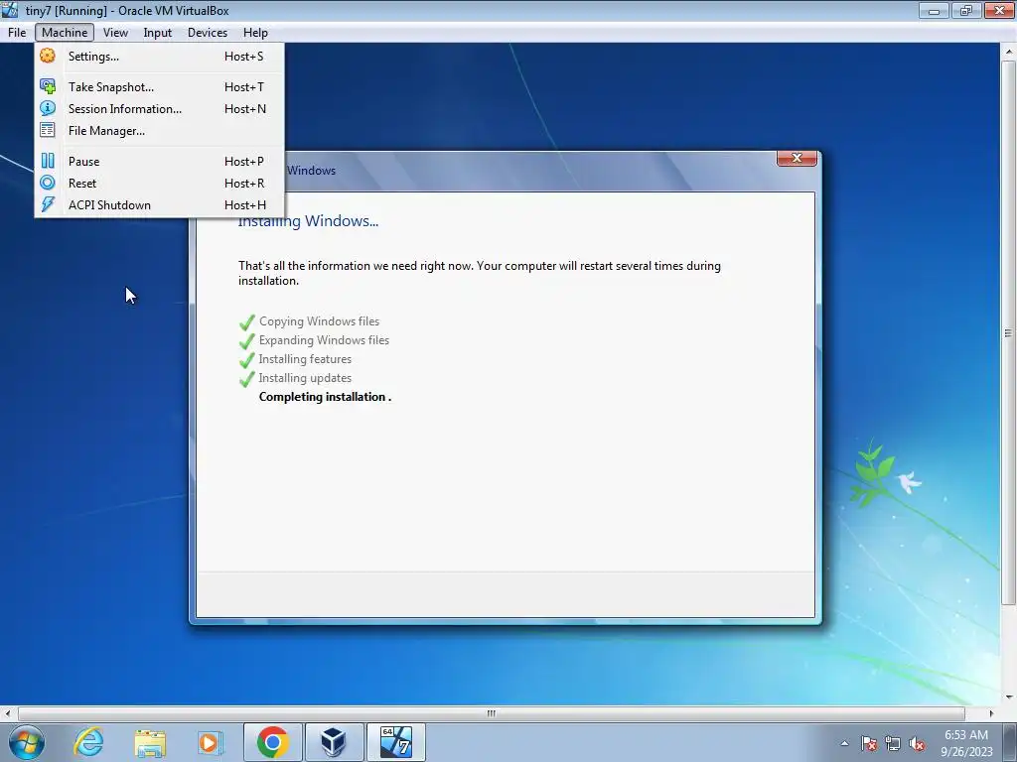The width and height of the screenshot is (1017, 762).
Task: Switch to Google Chrome in taskbar
Action: point(272,742)
